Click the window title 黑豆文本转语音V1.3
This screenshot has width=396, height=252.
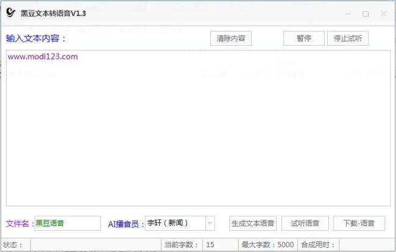point(53,13)
